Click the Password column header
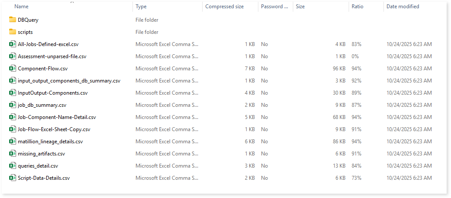This screenshot has width=451, height=198. tap(274, 7)
